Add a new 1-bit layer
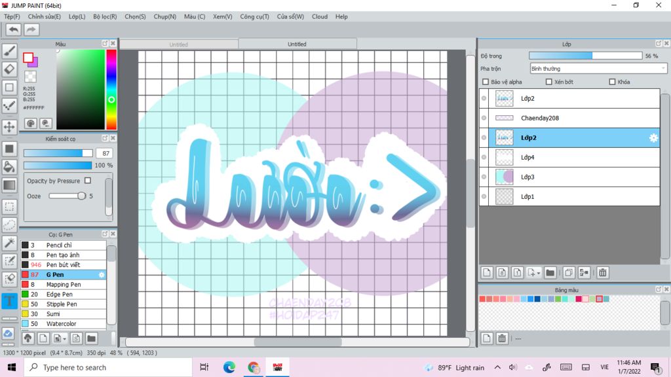This screenshot has height=377, width=671. [517, 272]
